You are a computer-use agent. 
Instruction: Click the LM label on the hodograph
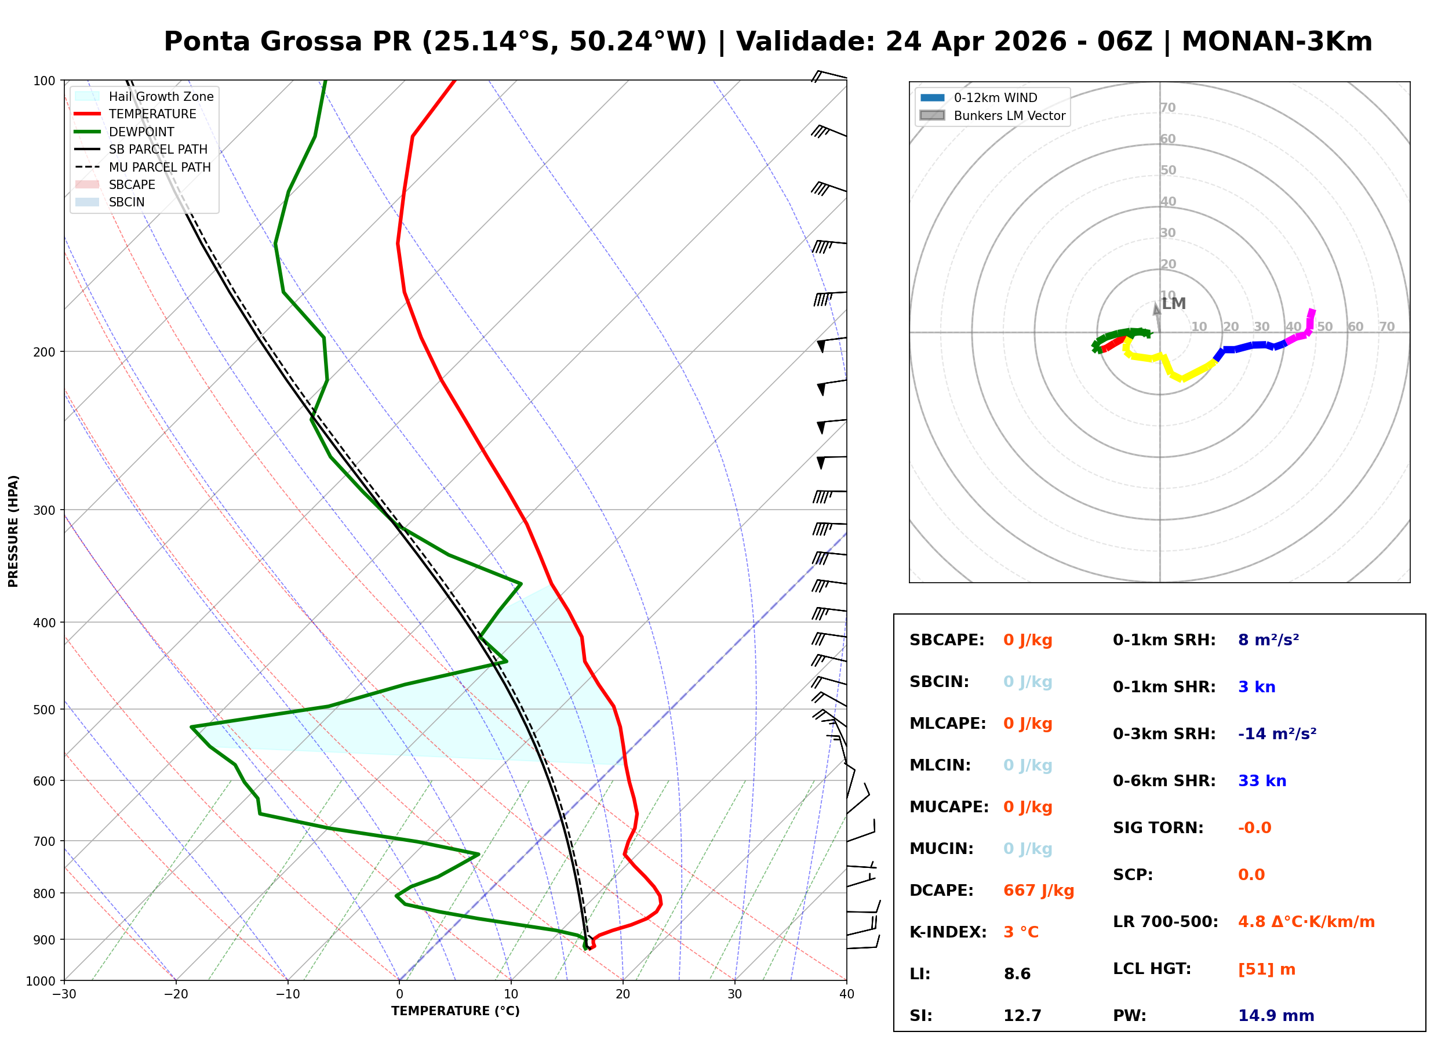point(1174,304)
